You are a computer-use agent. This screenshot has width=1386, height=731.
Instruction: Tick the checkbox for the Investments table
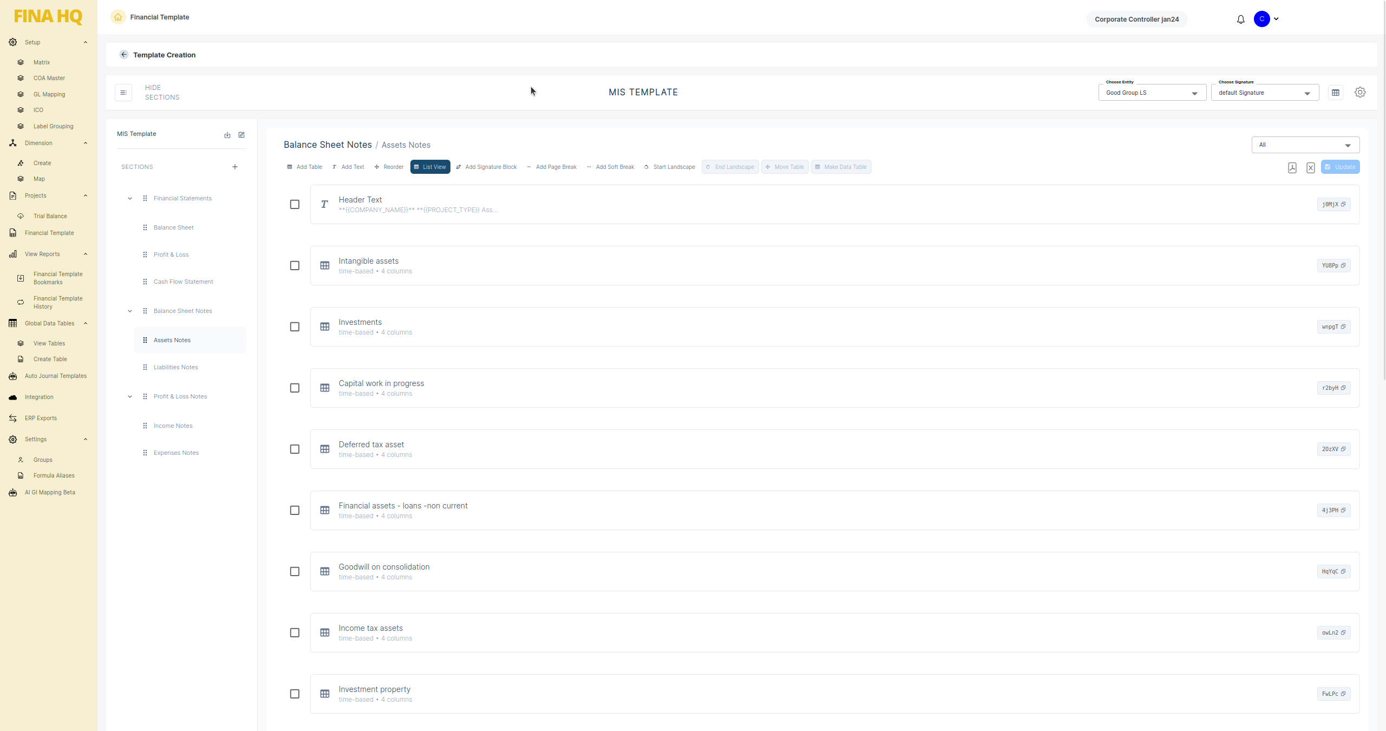click(x=295, y=327)
